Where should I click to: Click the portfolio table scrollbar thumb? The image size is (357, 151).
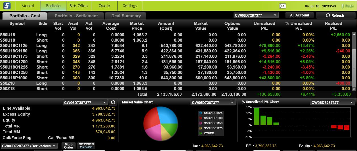click(x=354, y=68)
